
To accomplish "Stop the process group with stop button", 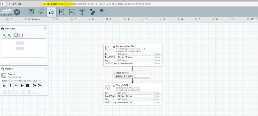I will 27,86.
